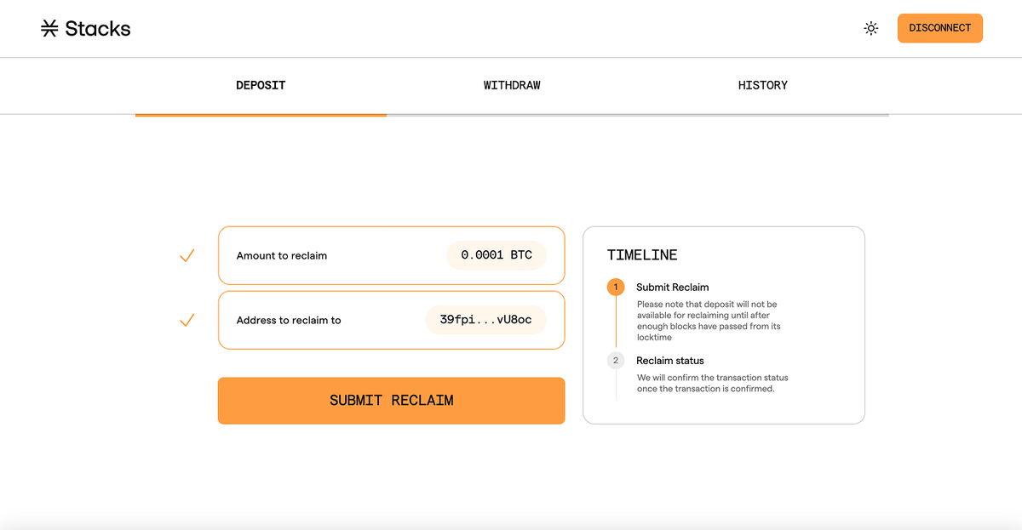The width and height of the screenshot is (1022, 530).
Task: Select the 0.0001 BTC amount pill
Action: point(497,255)
